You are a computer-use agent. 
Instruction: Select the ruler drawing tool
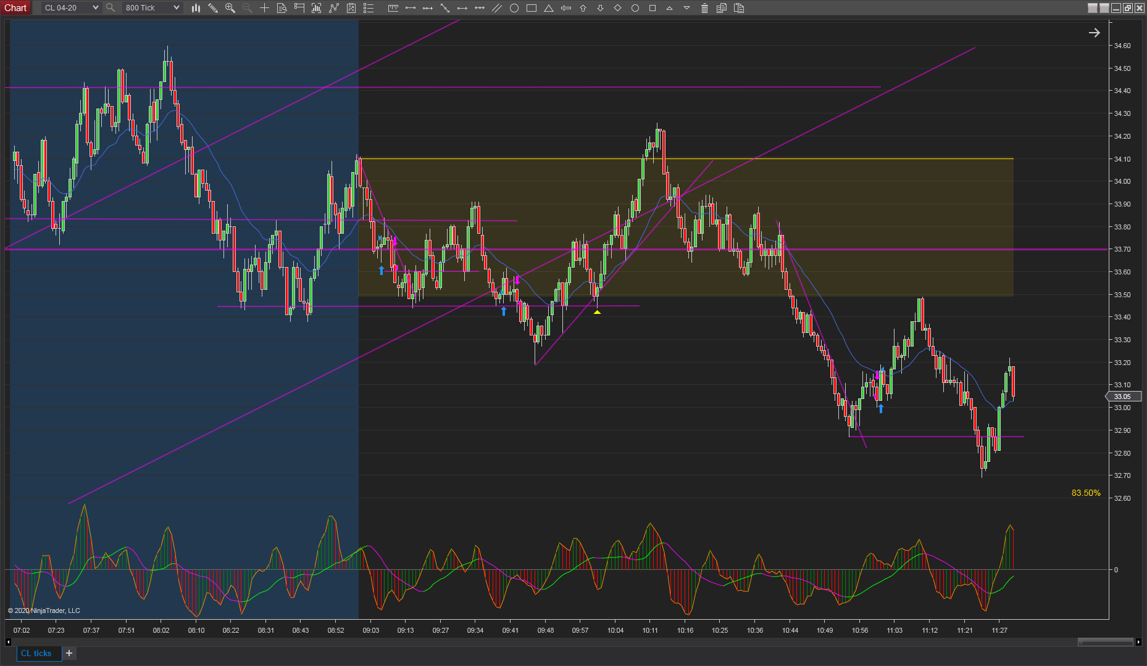[393, 8]
